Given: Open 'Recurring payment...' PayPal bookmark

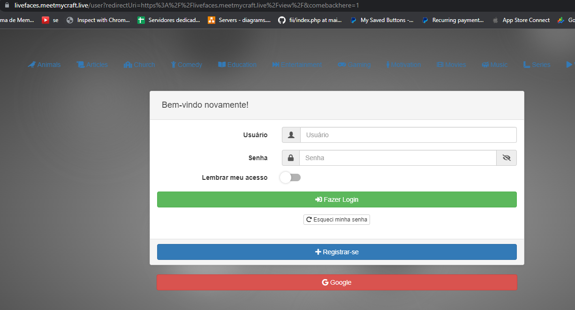Looking at the screenshot, I should pyautogui.click(x=453, y=20).
